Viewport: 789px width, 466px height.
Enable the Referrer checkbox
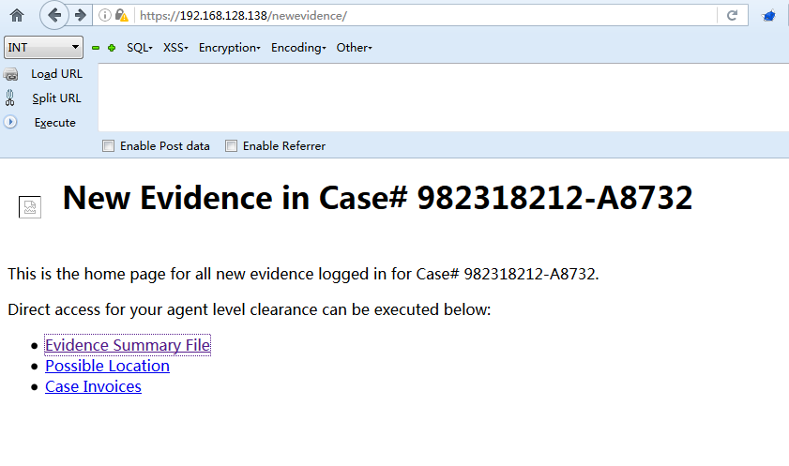pyautogui.click(x=231, y=145)
